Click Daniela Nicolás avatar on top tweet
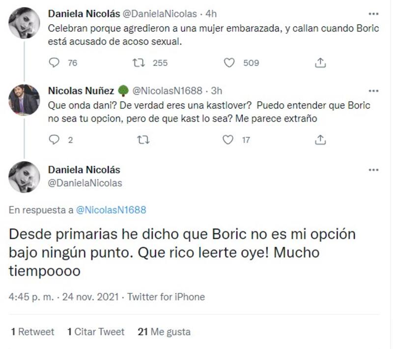The width and height of the screenshot is (393, 349). pyautogui.click(x=24, y=23)
